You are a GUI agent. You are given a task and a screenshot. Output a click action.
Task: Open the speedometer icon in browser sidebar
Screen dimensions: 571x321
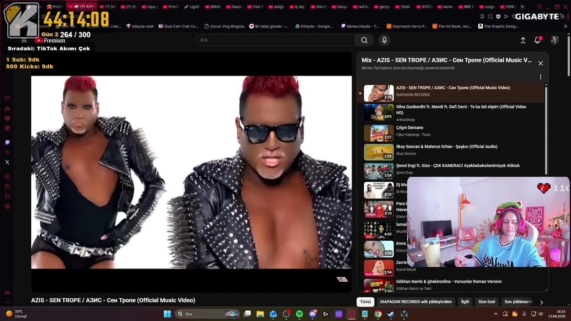coord(7,99)
